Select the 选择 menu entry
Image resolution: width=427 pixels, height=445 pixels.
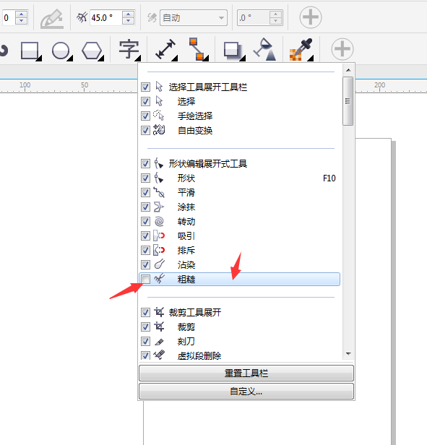click(x=239, y=101)
